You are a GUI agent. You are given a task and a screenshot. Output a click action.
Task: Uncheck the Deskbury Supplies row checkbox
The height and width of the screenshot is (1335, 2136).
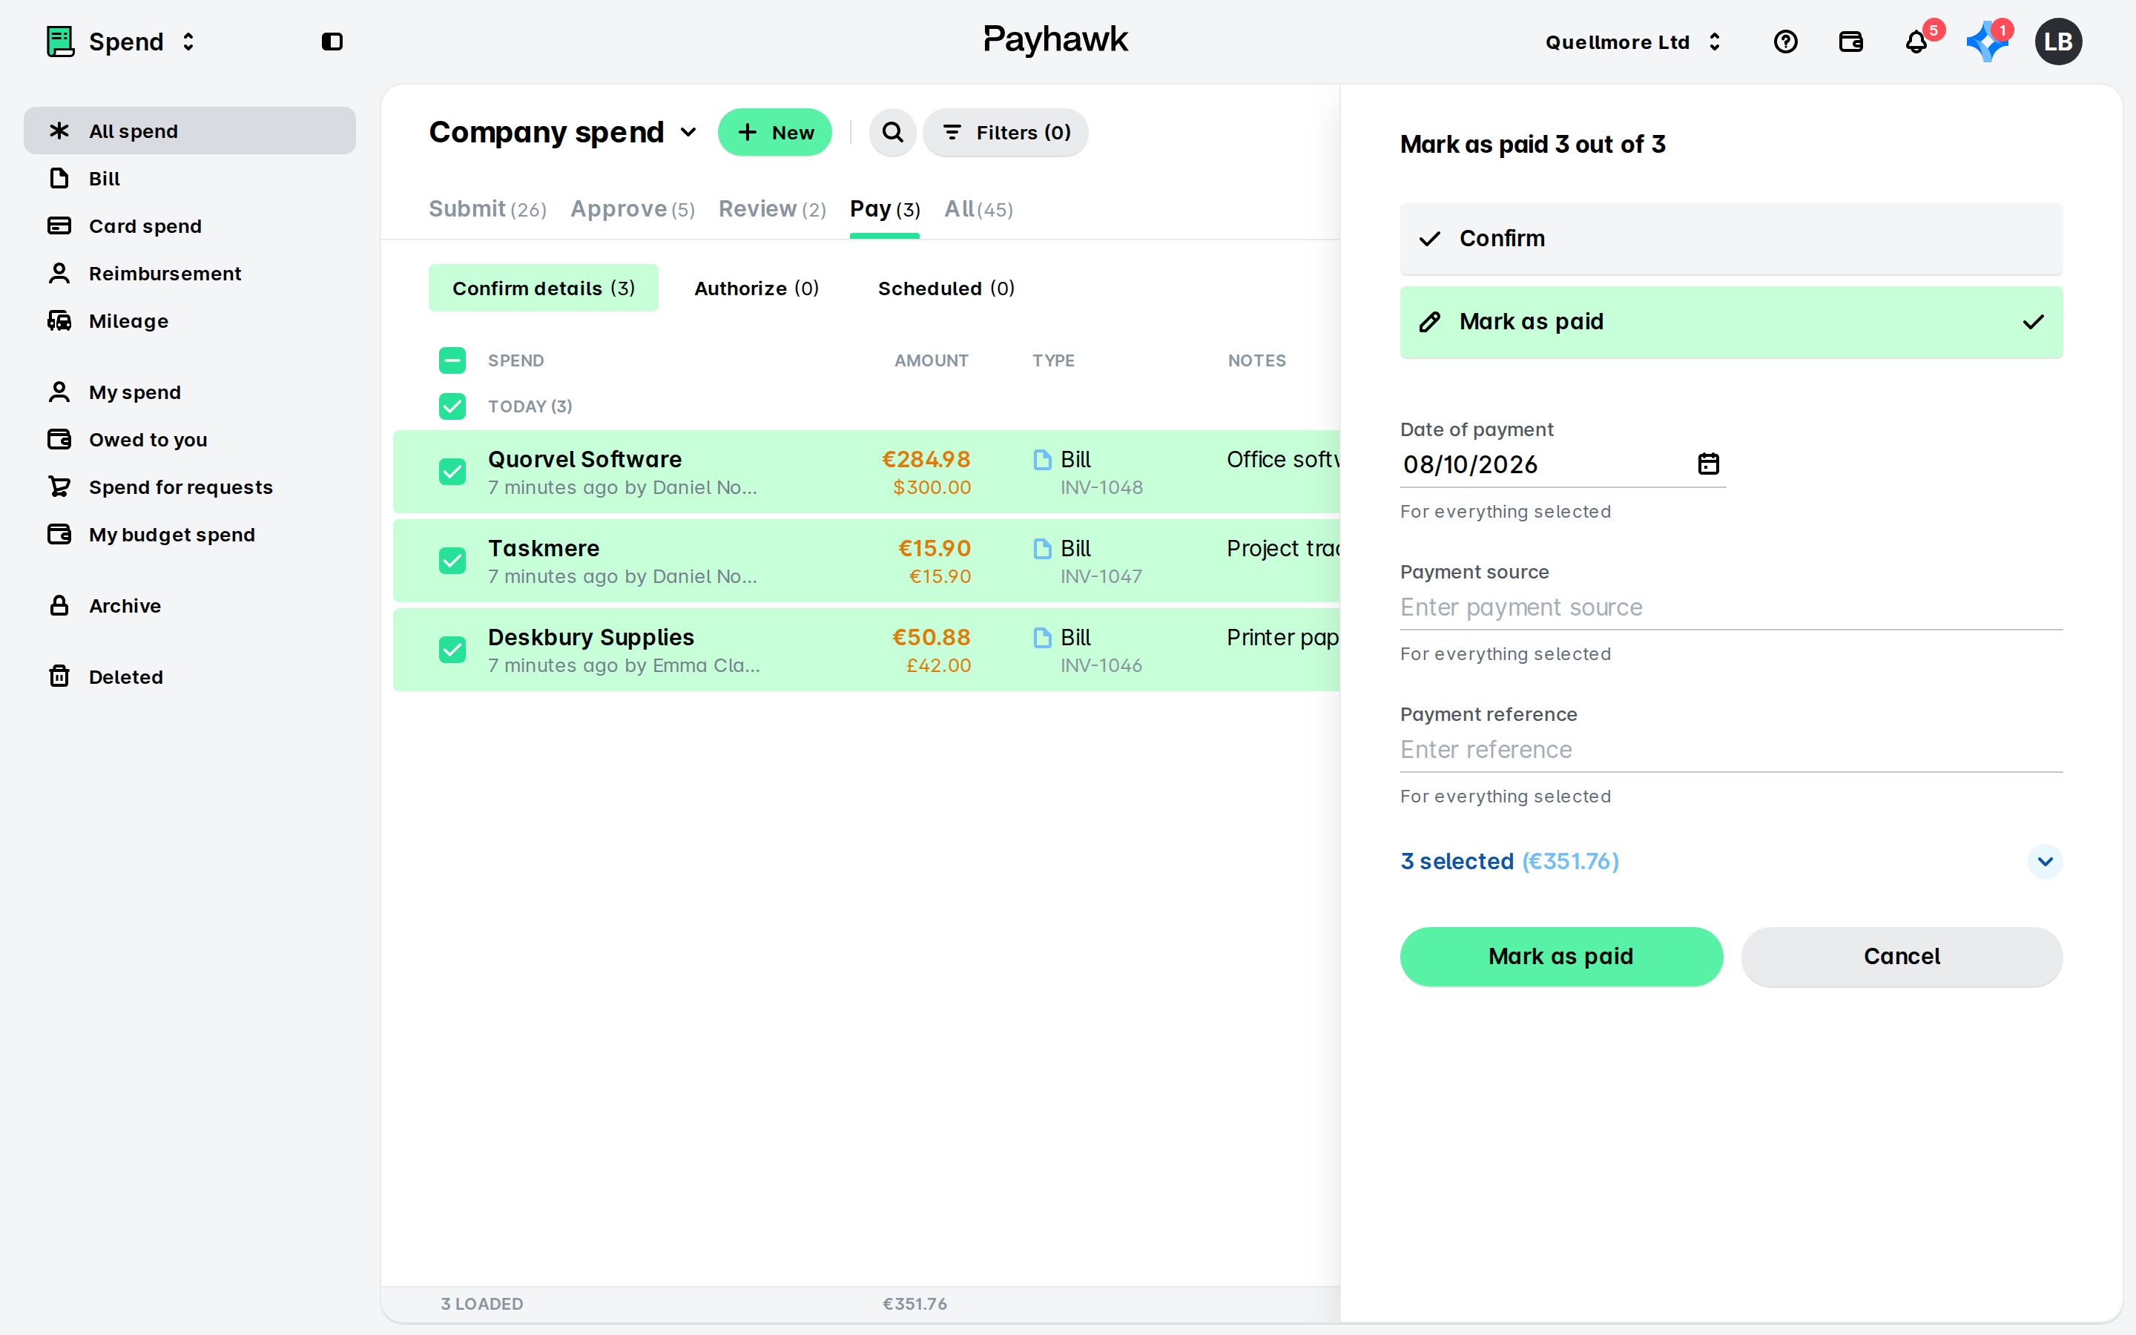coord(452,650)
